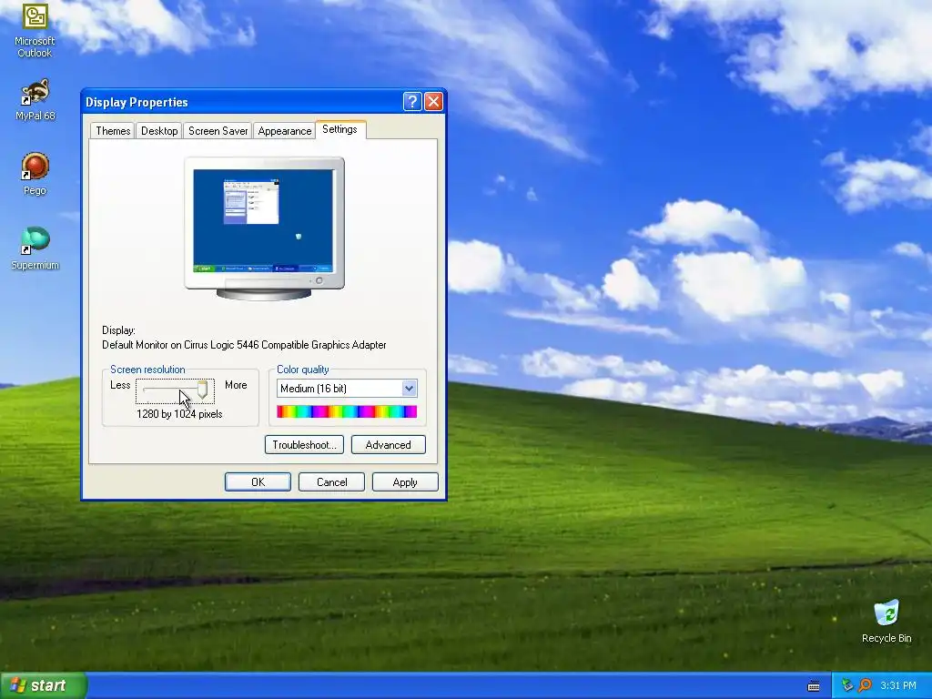932x699 pixels.
Task: Select the Settings tab
Action: [340, 129]
